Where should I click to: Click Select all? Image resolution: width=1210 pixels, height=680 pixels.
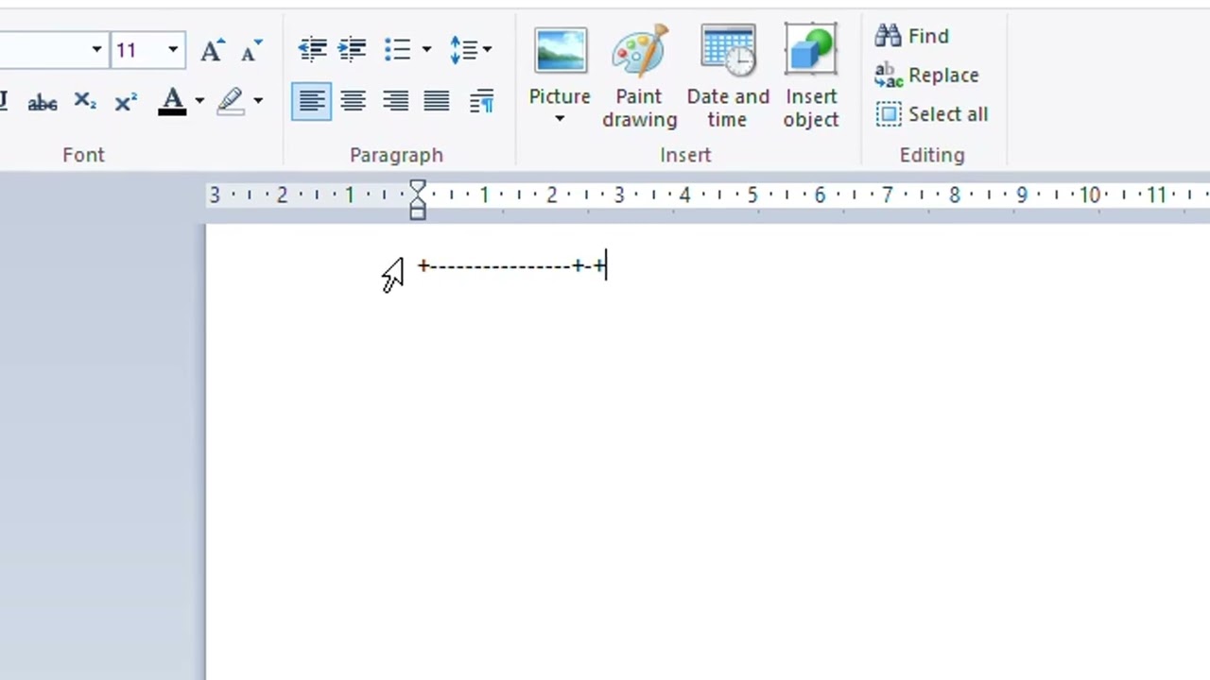pyautogui.click(x=932, y=114)
